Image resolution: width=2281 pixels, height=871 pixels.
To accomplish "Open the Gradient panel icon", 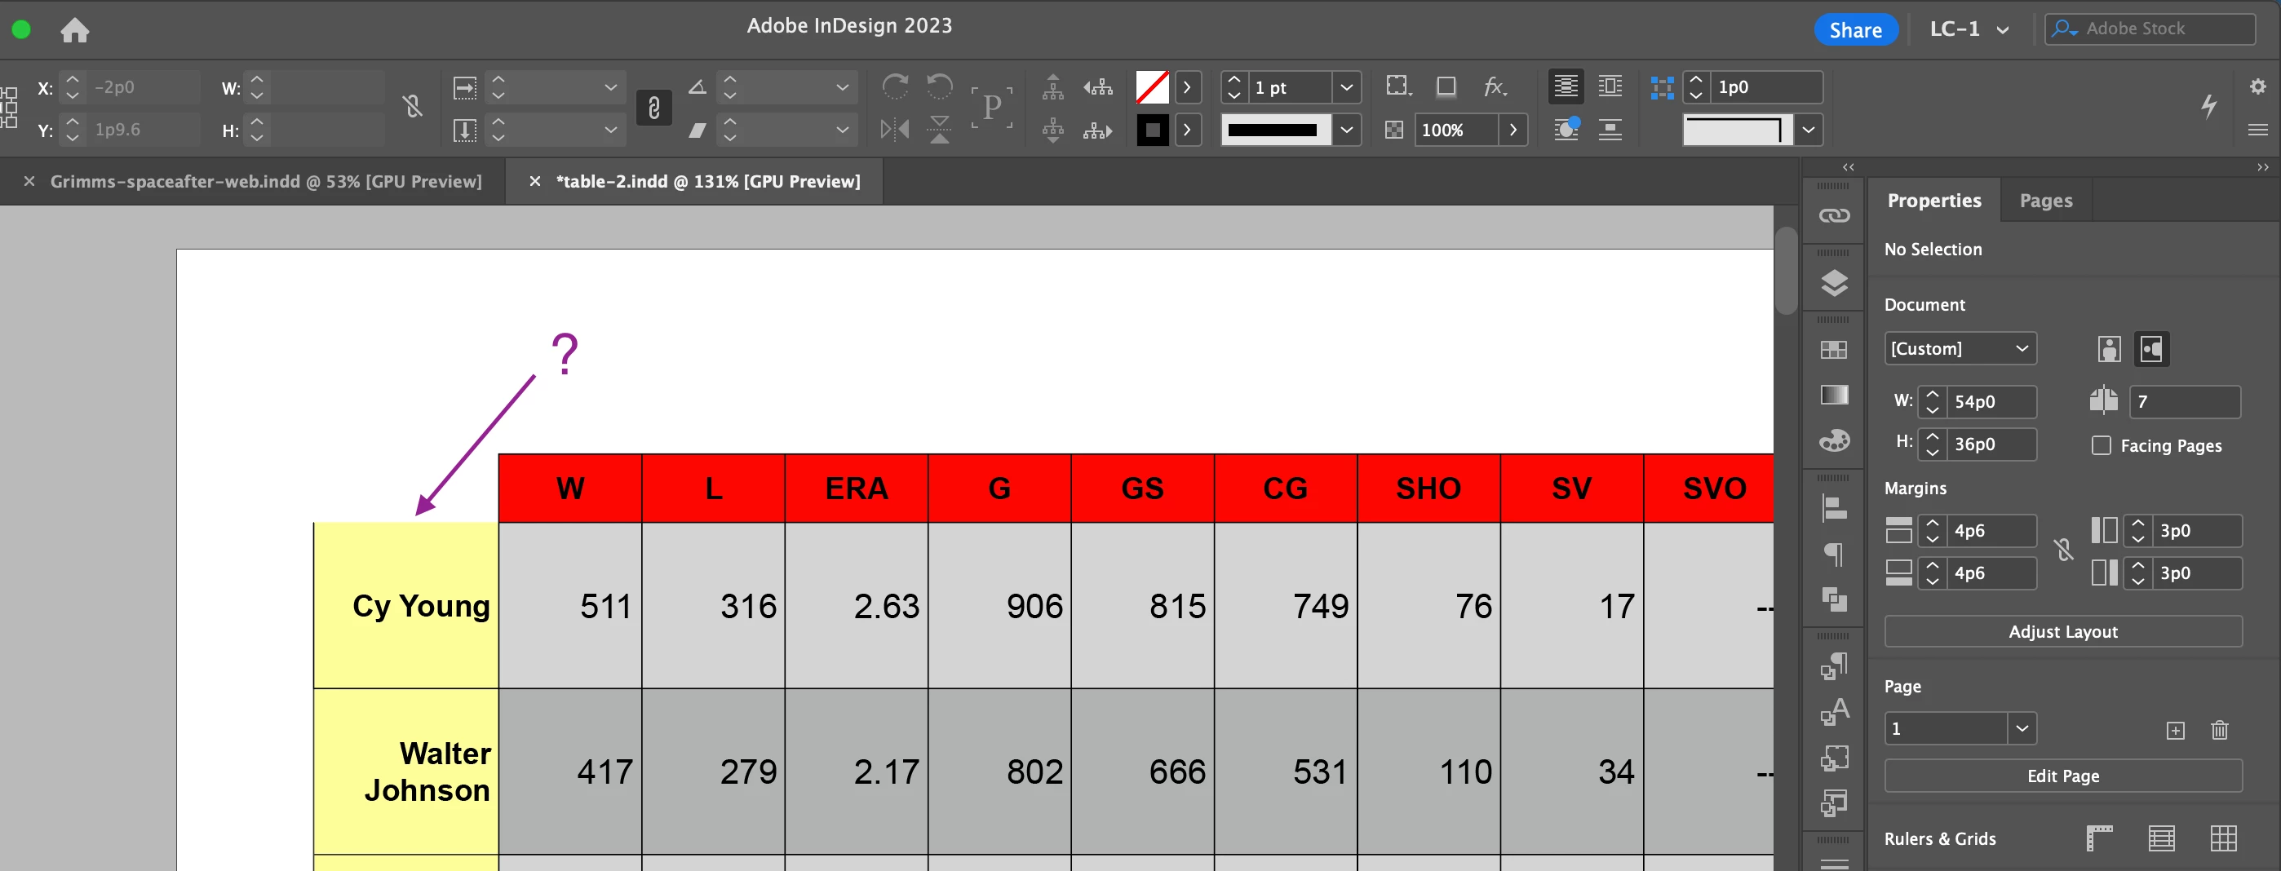I will tap(1834, 395).
